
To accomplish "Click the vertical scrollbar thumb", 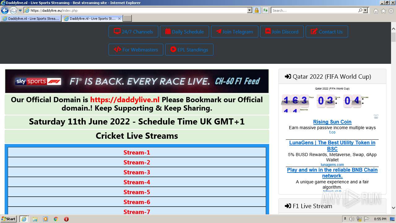I will 394,37.
